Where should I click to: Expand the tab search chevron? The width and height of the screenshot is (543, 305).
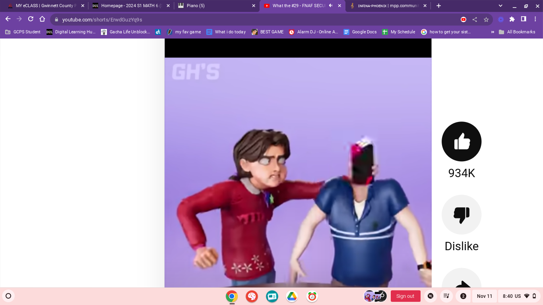click(x=500, y=6)
